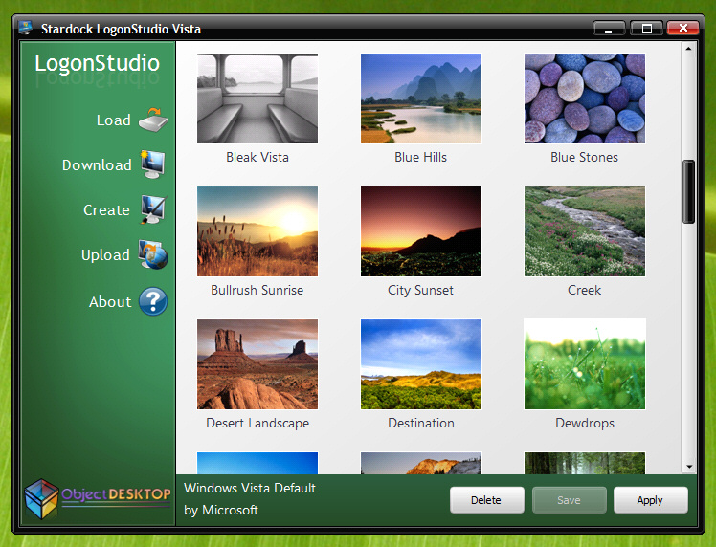Select the Load menu label
The height and width of the screenshot is (547, 716).
click(113, 120)
